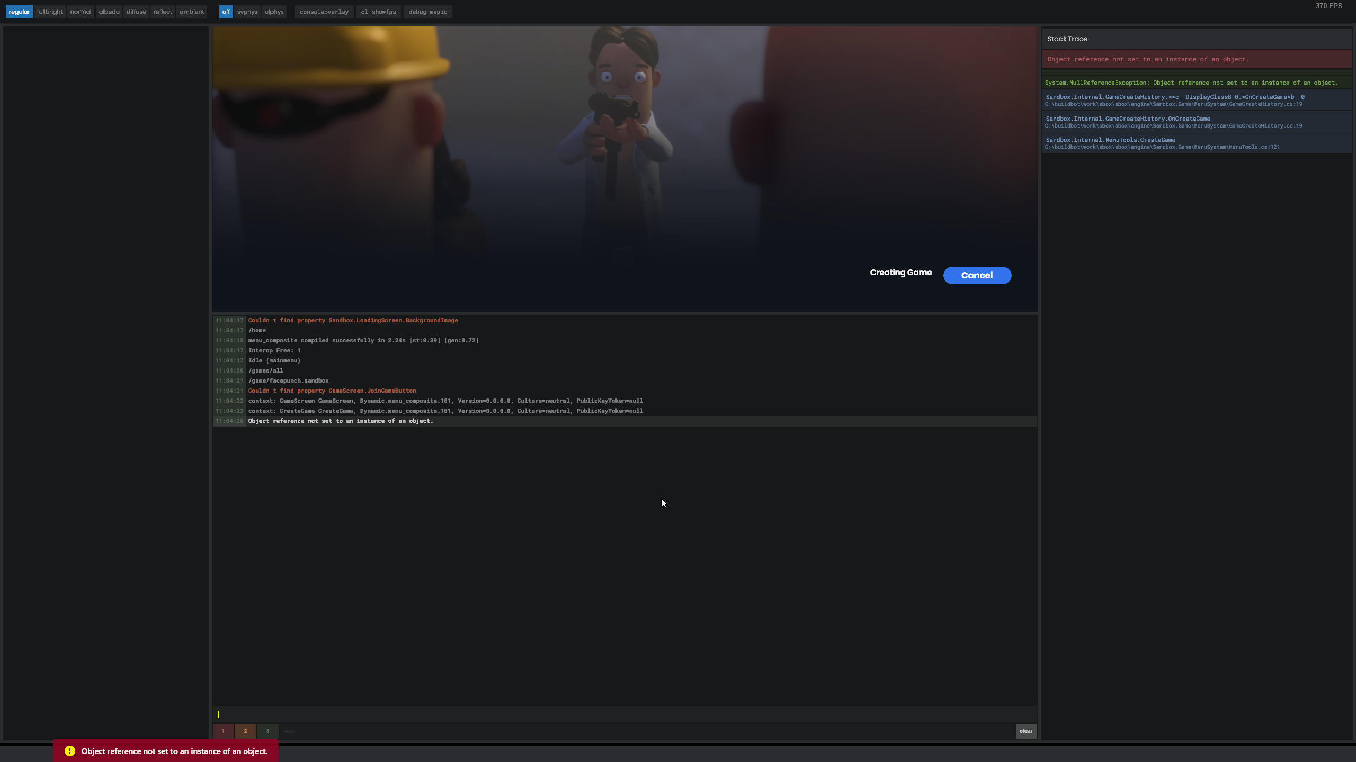The width and height of the screenshot is (1356, 762).
Task: Select the albedo render view
Action: point(108,11)
